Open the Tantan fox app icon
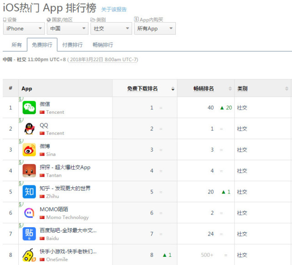The height and width of the screenshot is (265, 292). [29, 171]
